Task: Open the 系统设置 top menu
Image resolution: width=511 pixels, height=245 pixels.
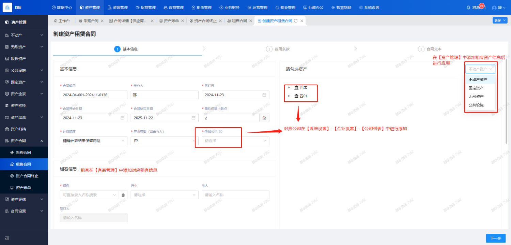Action: [x=369, y=8]
